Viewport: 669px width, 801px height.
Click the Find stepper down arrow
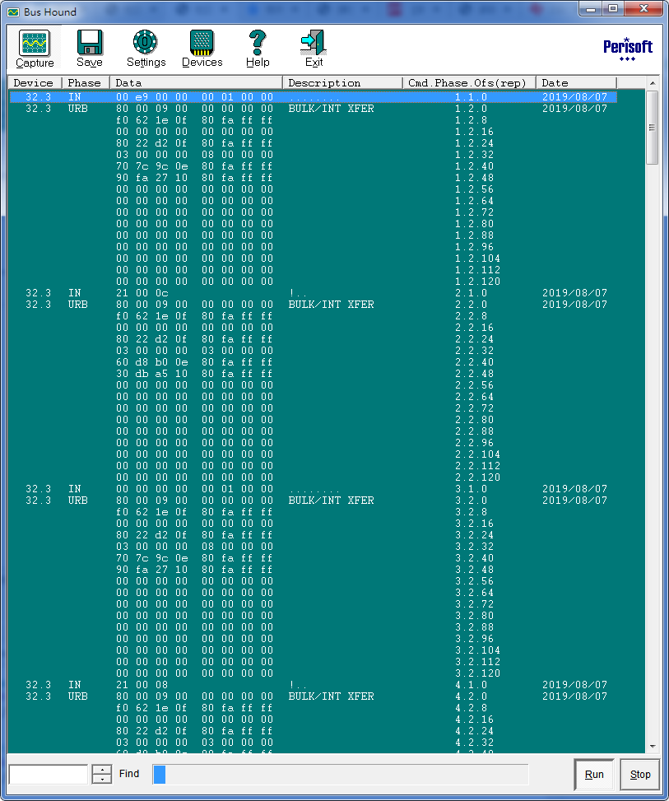coord(102,779)
